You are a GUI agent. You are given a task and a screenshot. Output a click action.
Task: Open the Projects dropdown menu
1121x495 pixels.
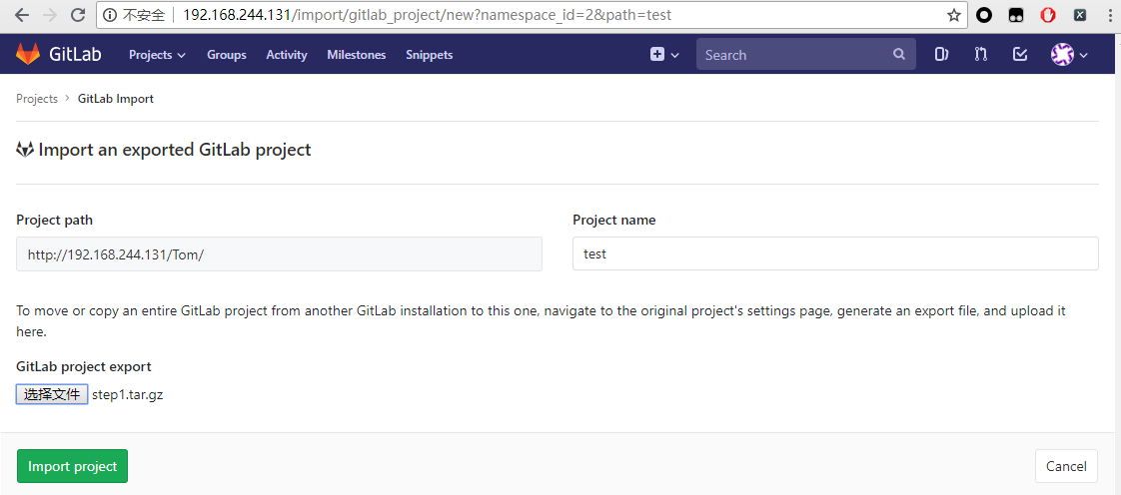[157, 55]
